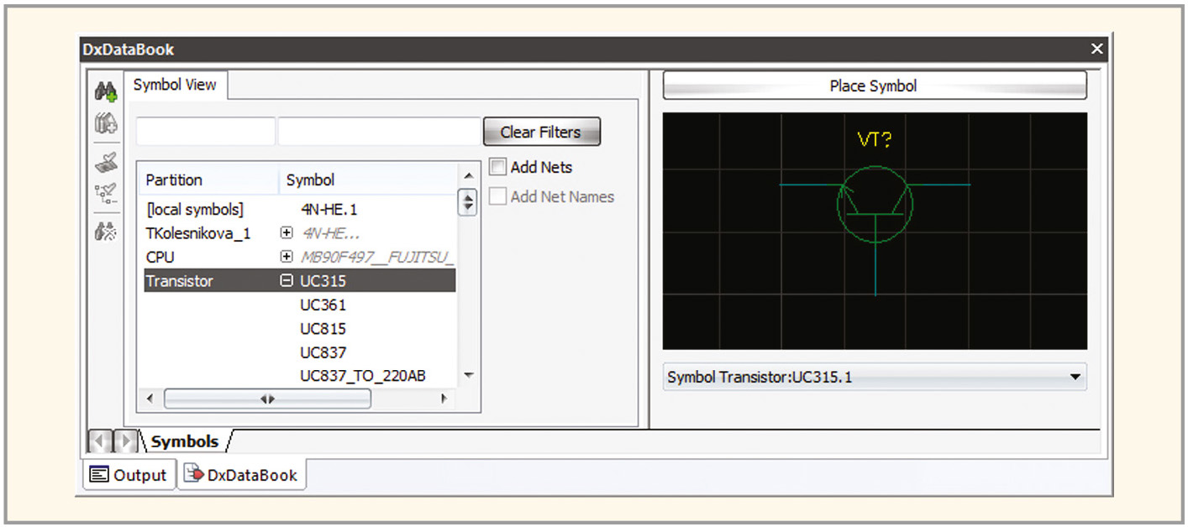Close the DxDataBook panel

click(1096, 50)
